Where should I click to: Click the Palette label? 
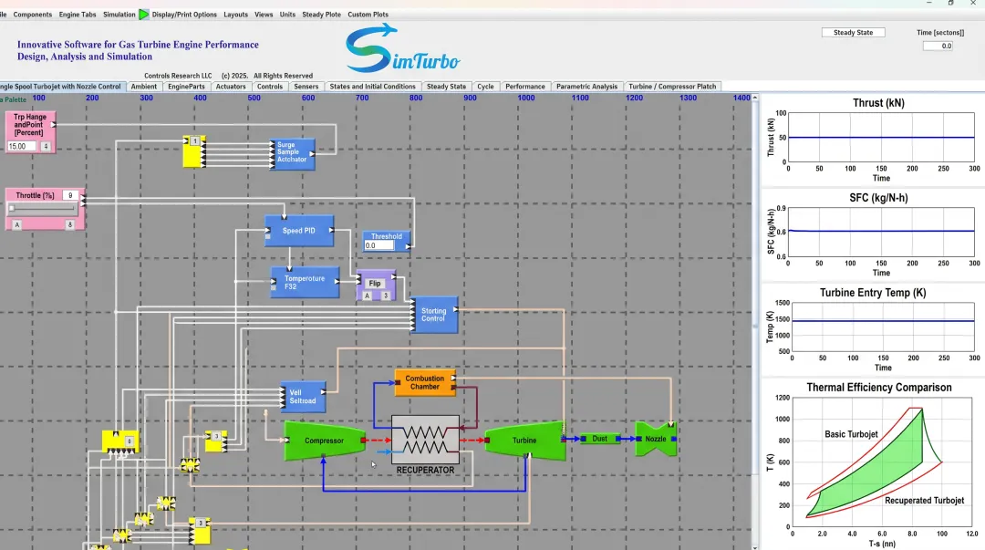[x=14, y=100]
